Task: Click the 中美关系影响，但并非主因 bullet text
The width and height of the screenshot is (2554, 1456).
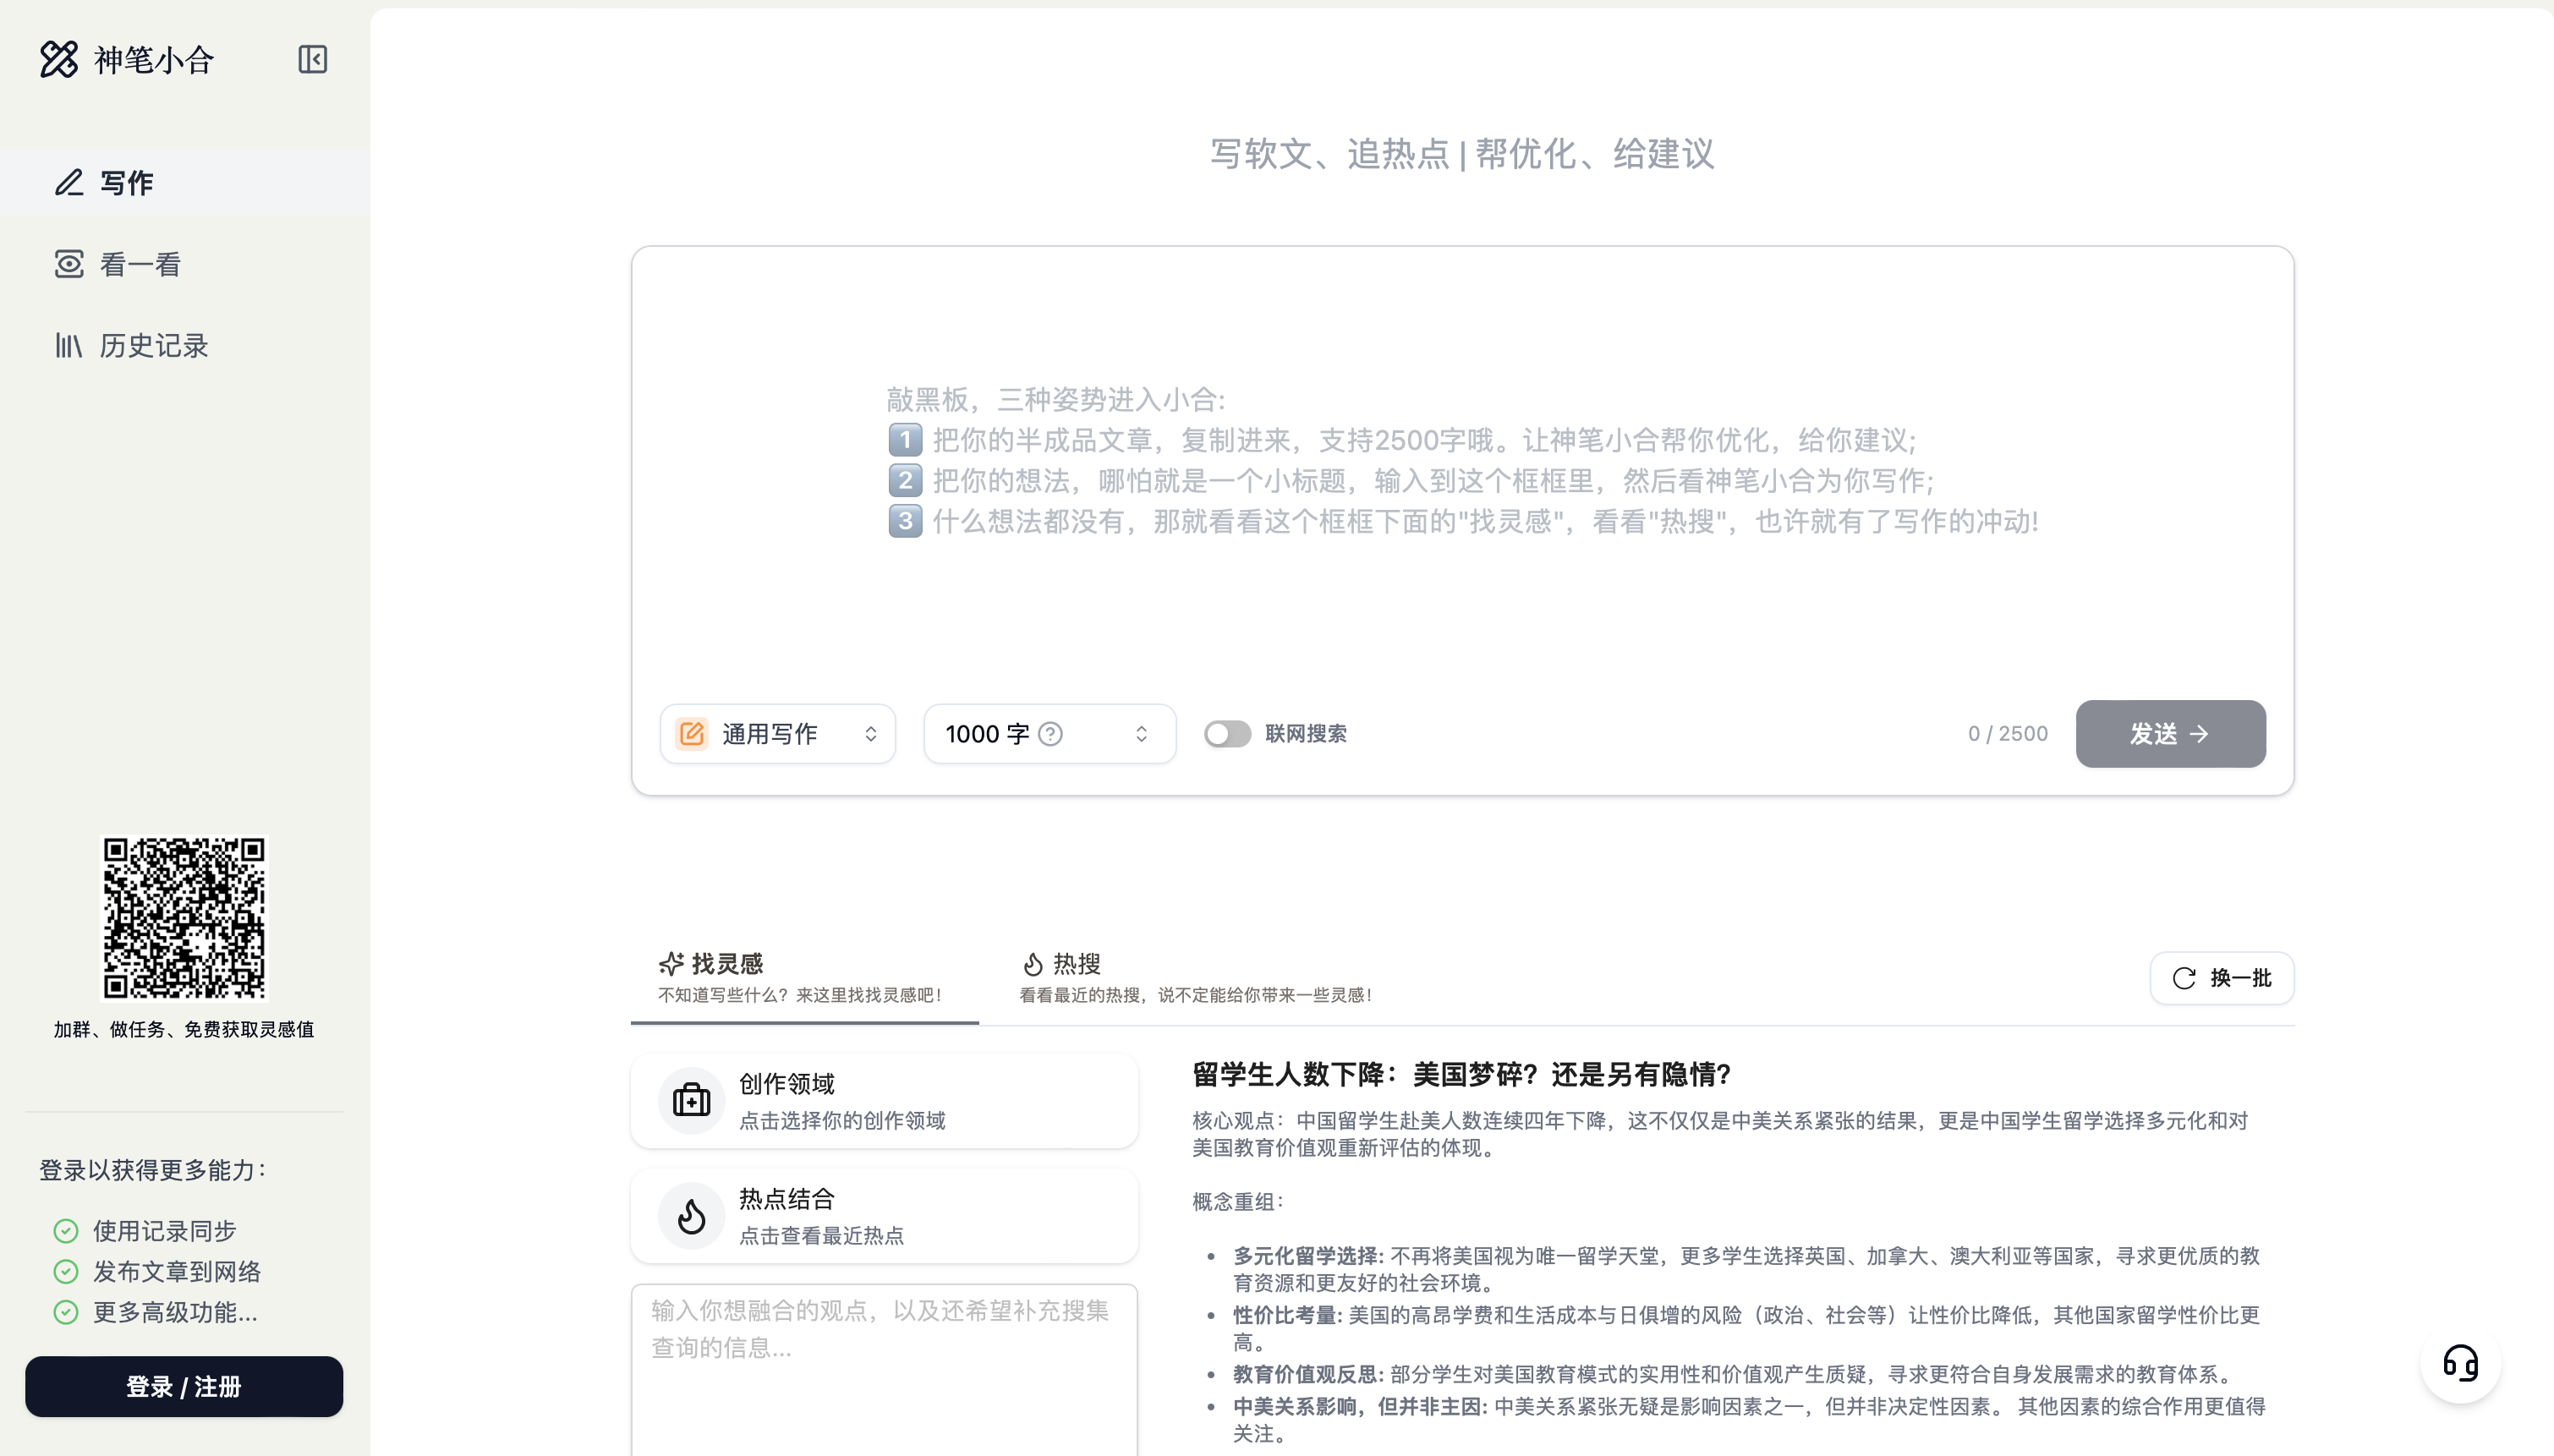Action: [x=1749, y=1420]
